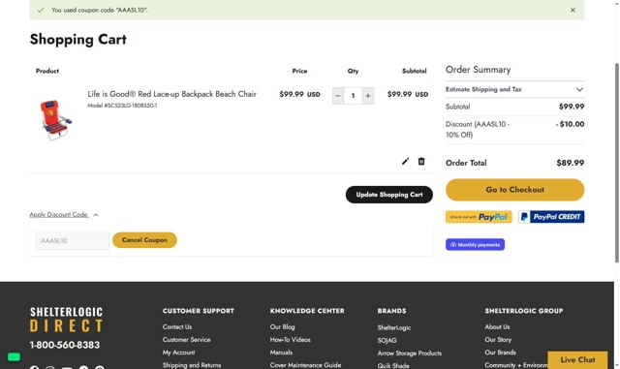Click the Order Total amount $89.99
620x369 pixels.
(571, 163)
